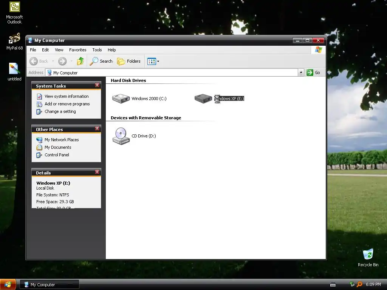Open the Help menu

coord(111,50)
